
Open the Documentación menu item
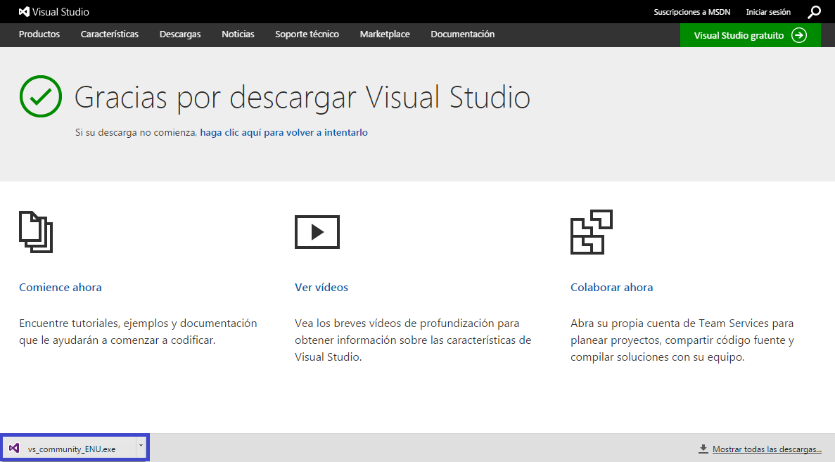coord(463,34)
